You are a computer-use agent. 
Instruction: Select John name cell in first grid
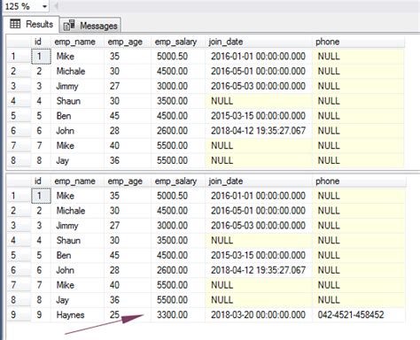tap(77, 131)
